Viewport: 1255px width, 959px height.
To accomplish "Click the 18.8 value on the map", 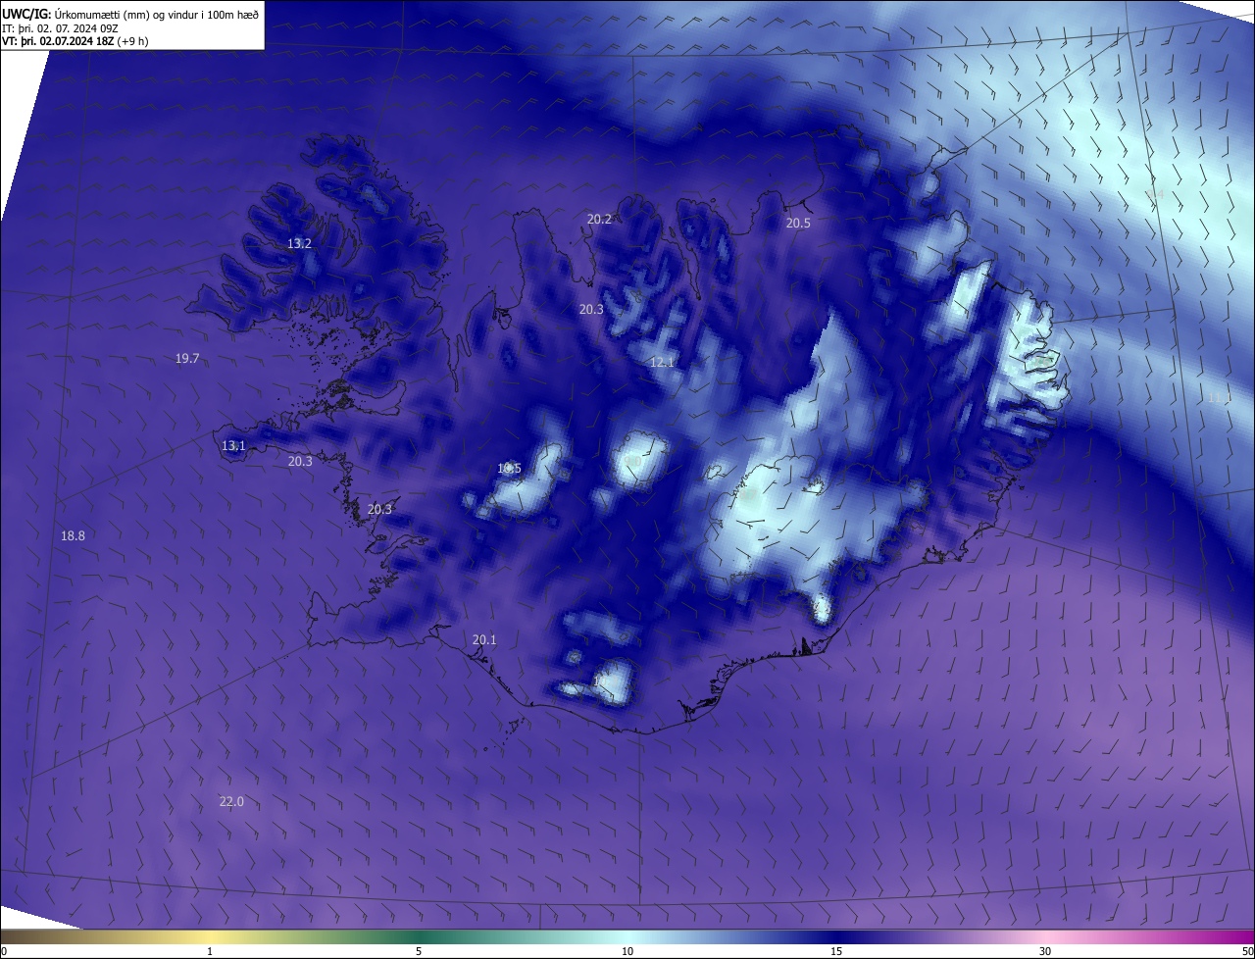I will click(x=73, y=535).
